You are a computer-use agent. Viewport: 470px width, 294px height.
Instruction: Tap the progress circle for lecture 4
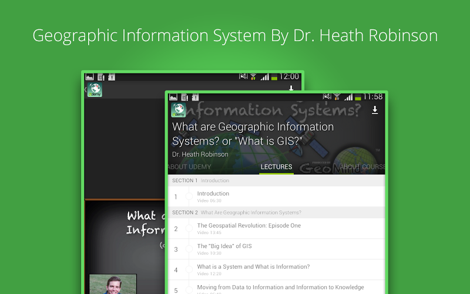189,270
